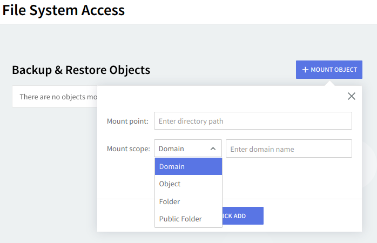
Task: Click the File System Access page title
Action: 63,10
